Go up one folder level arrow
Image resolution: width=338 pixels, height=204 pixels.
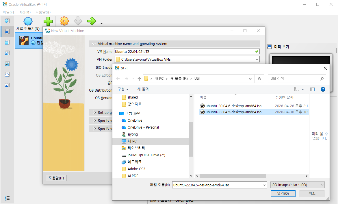(139, 79)
